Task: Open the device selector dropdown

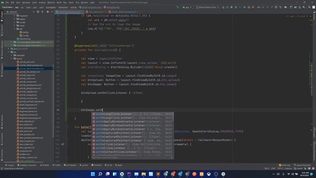Action: point(207,7)
